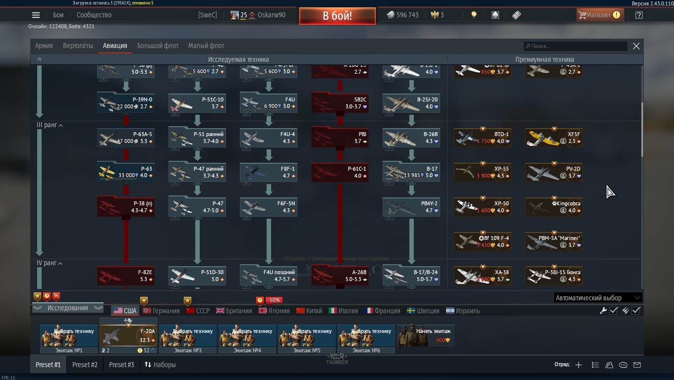Select the premium BTD-1 aircraft
The image size is (674, 380).
coord(483,138)
